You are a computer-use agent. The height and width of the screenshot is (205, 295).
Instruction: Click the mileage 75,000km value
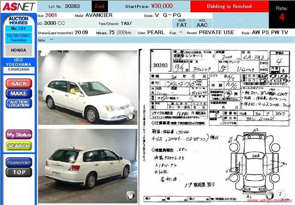click(120, 32)
